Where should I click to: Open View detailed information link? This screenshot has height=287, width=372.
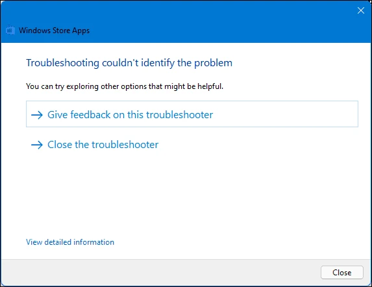(70, 242)
